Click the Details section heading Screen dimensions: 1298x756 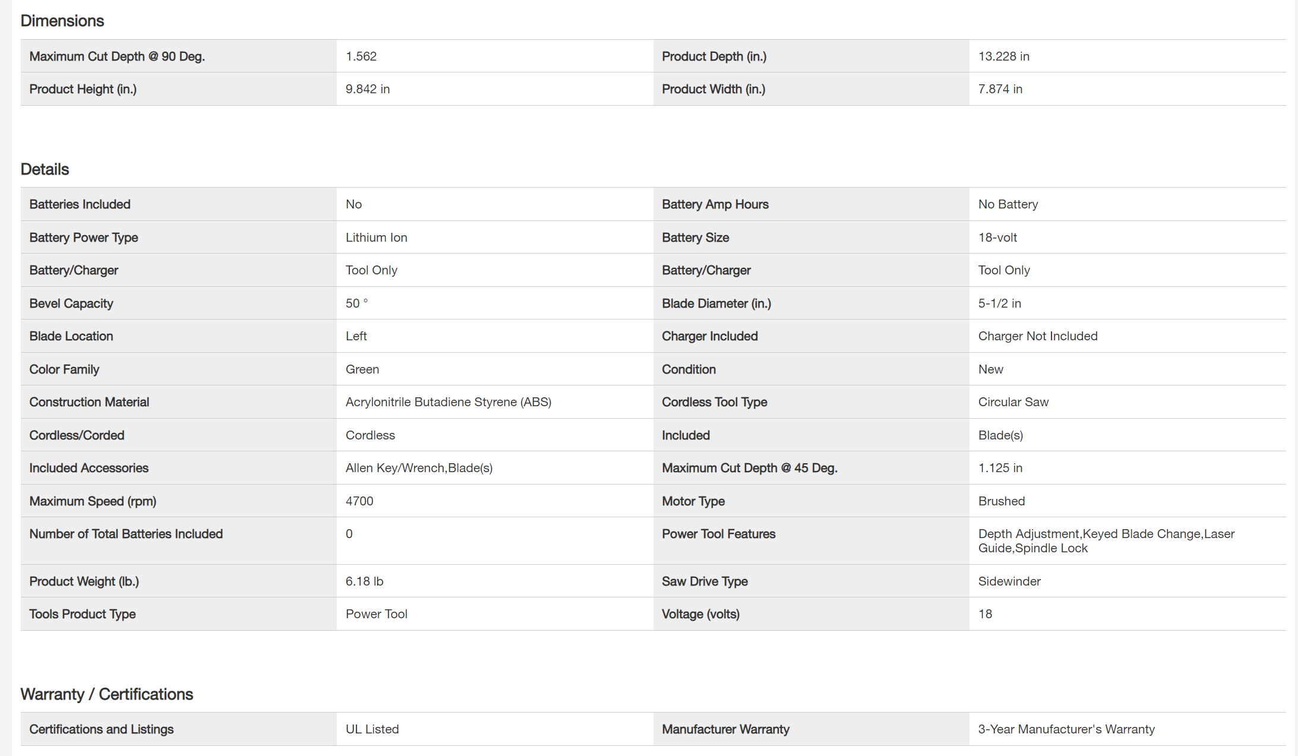coord(45,169)
